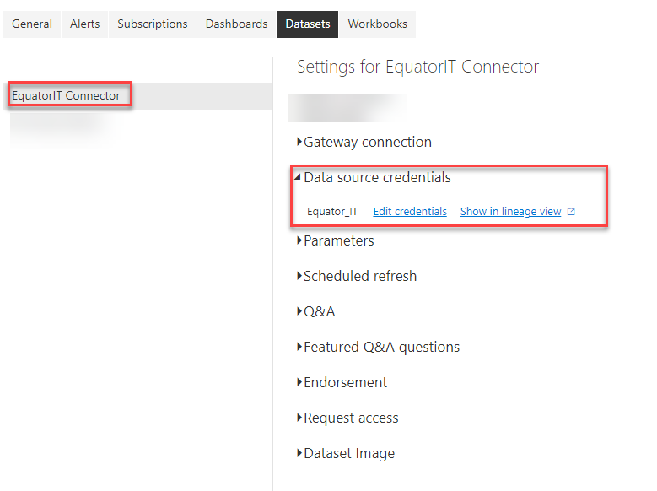Open external link icon beside lineage view
Viewport: 657px width, 491px height.
click(571, 212)
